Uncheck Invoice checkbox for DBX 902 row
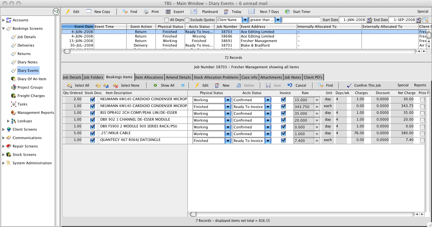432x227 pixels. (x=283, y=120)
